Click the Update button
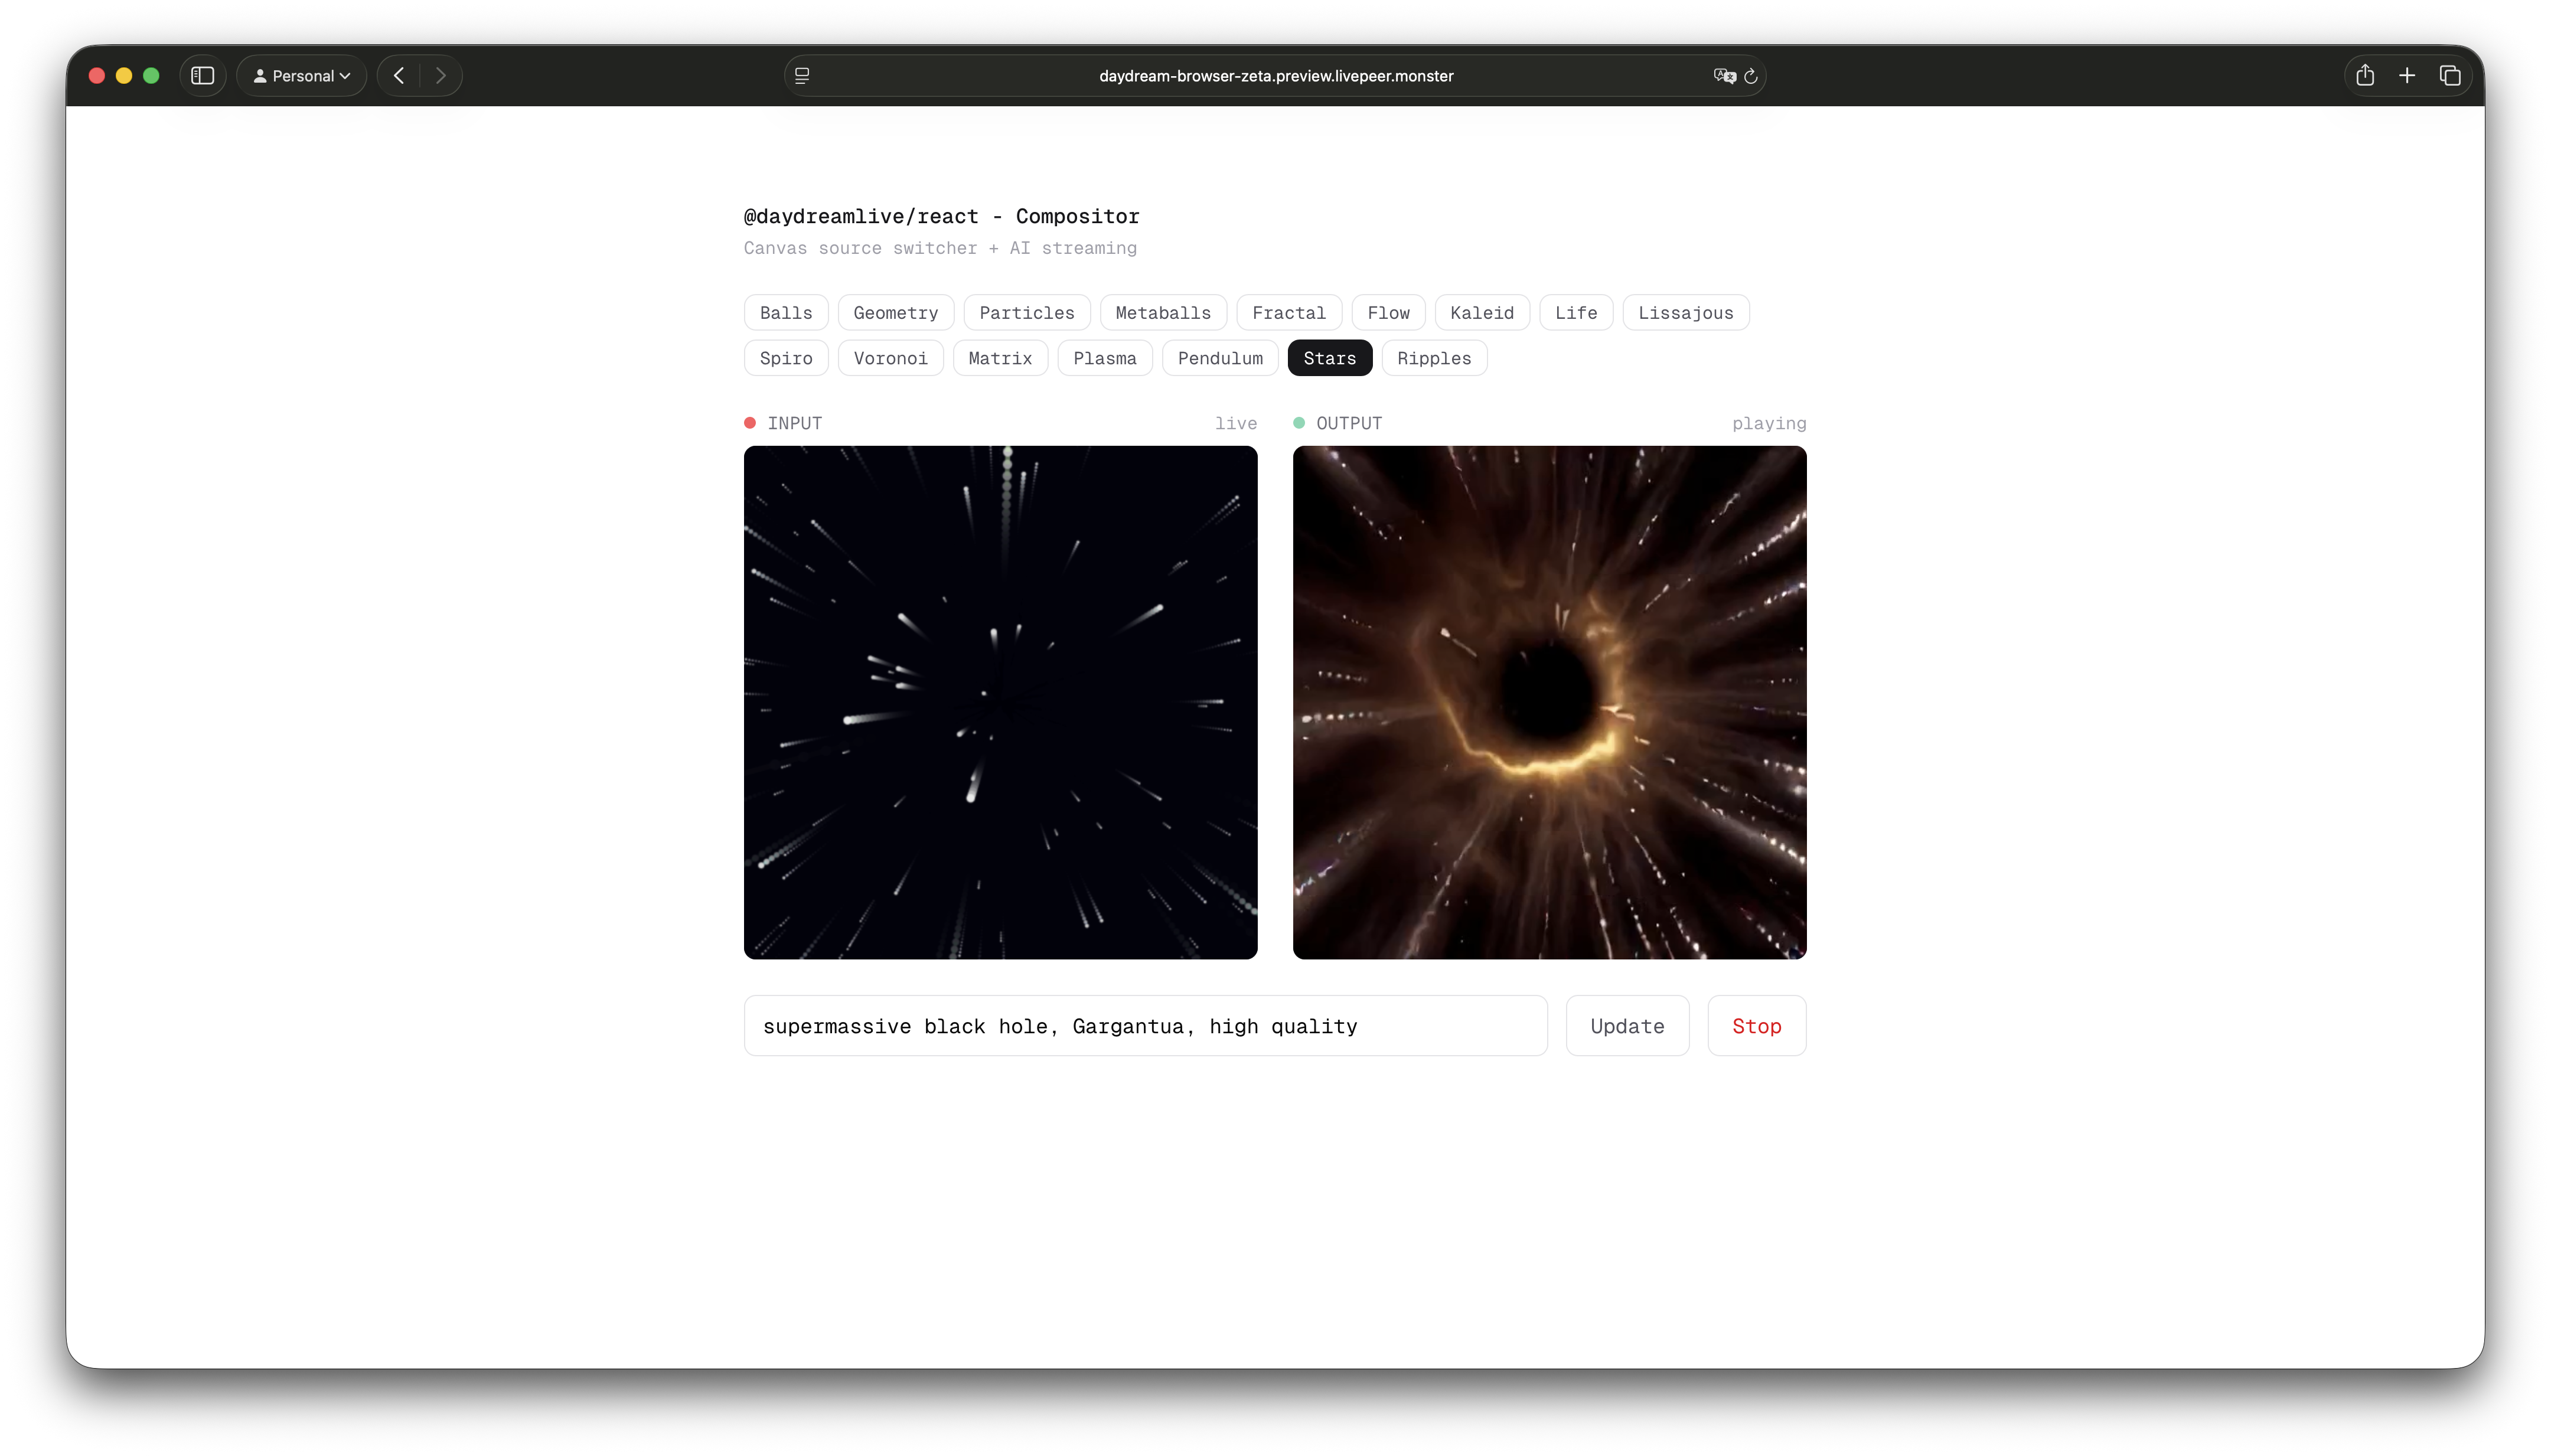This screenshot has height=1456, width=2551. point(1625,1025)
